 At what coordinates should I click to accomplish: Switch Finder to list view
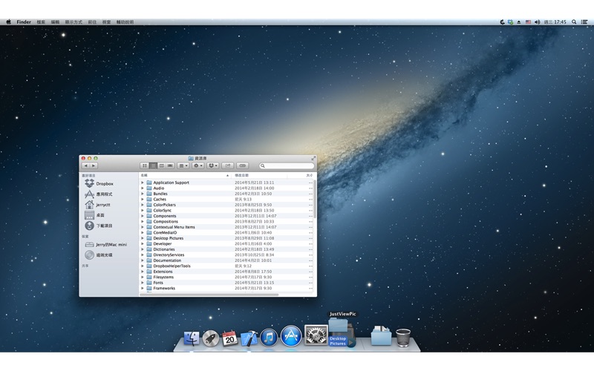tap(153, 165)
